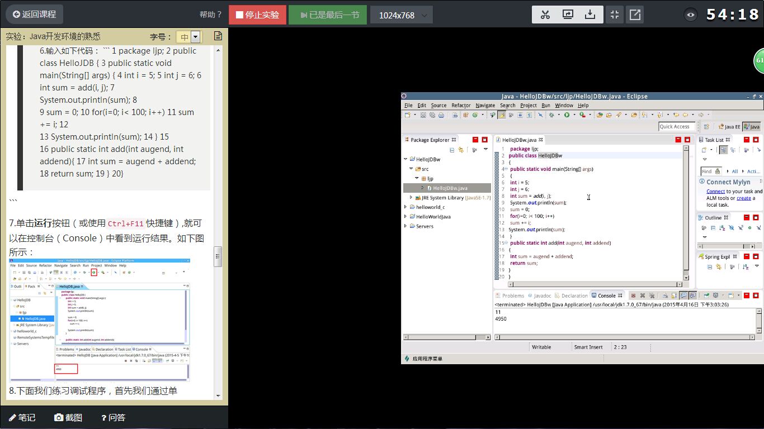Click the scissors screenshot icon in top bar

pos(545,15)
